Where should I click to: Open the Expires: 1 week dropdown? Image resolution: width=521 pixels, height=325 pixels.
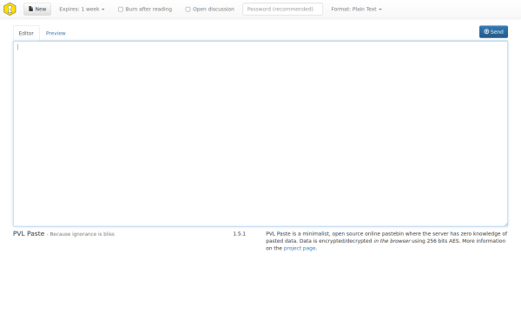pos(82,9)
